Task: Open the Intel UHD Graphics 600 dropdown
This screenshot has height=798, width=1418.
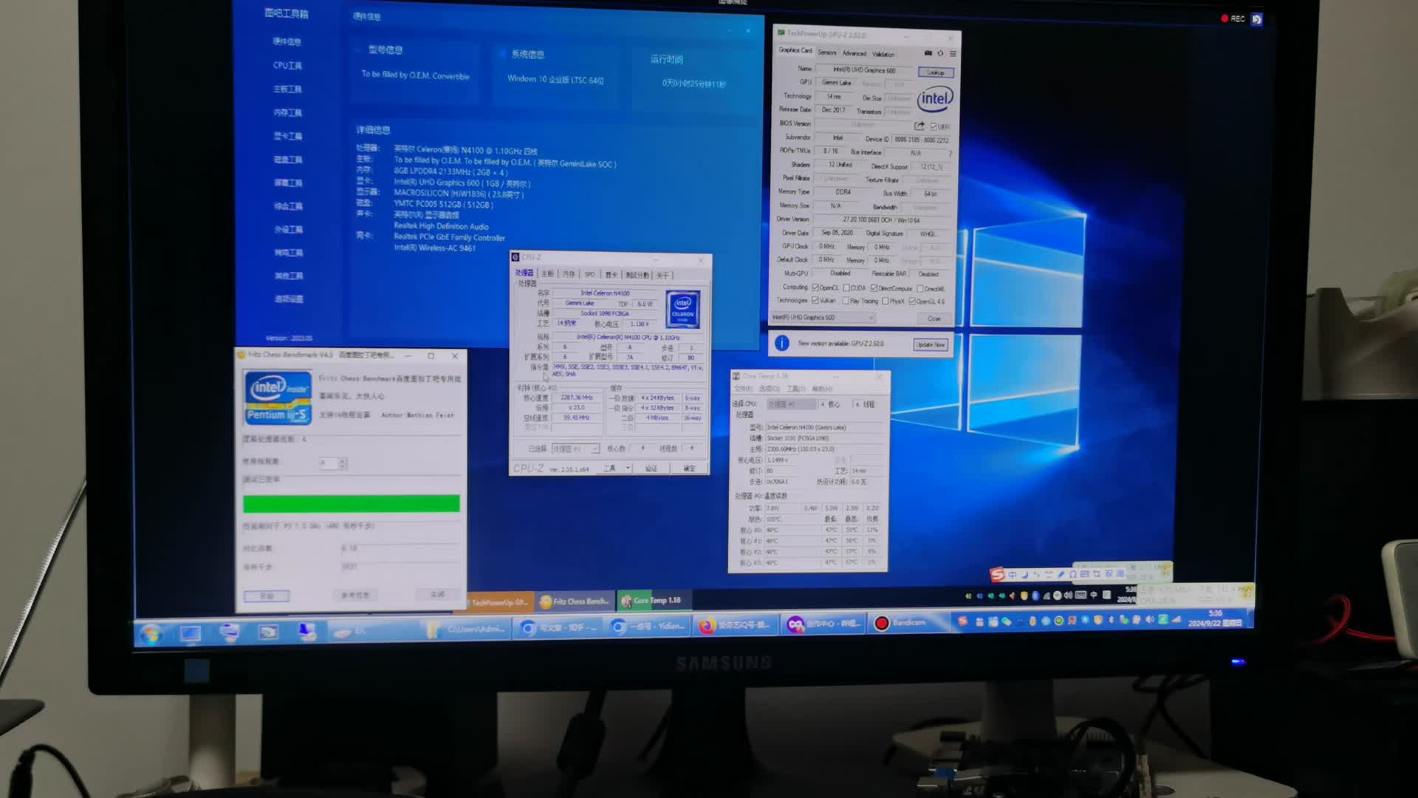Action: coord(871,318)
